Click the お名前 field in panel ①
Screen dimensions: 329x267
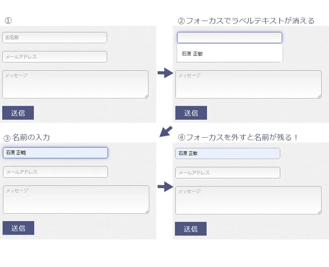(x=55, y=37)
